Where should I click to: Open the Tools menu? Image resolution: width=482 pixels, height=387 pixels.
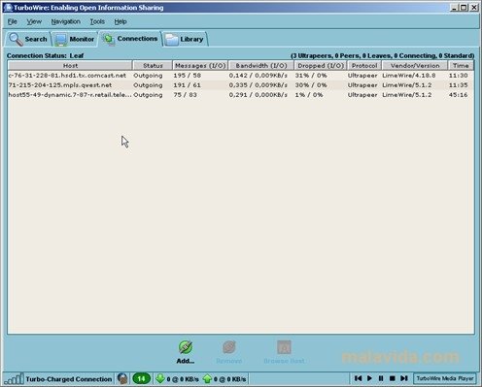pos(97,21)
